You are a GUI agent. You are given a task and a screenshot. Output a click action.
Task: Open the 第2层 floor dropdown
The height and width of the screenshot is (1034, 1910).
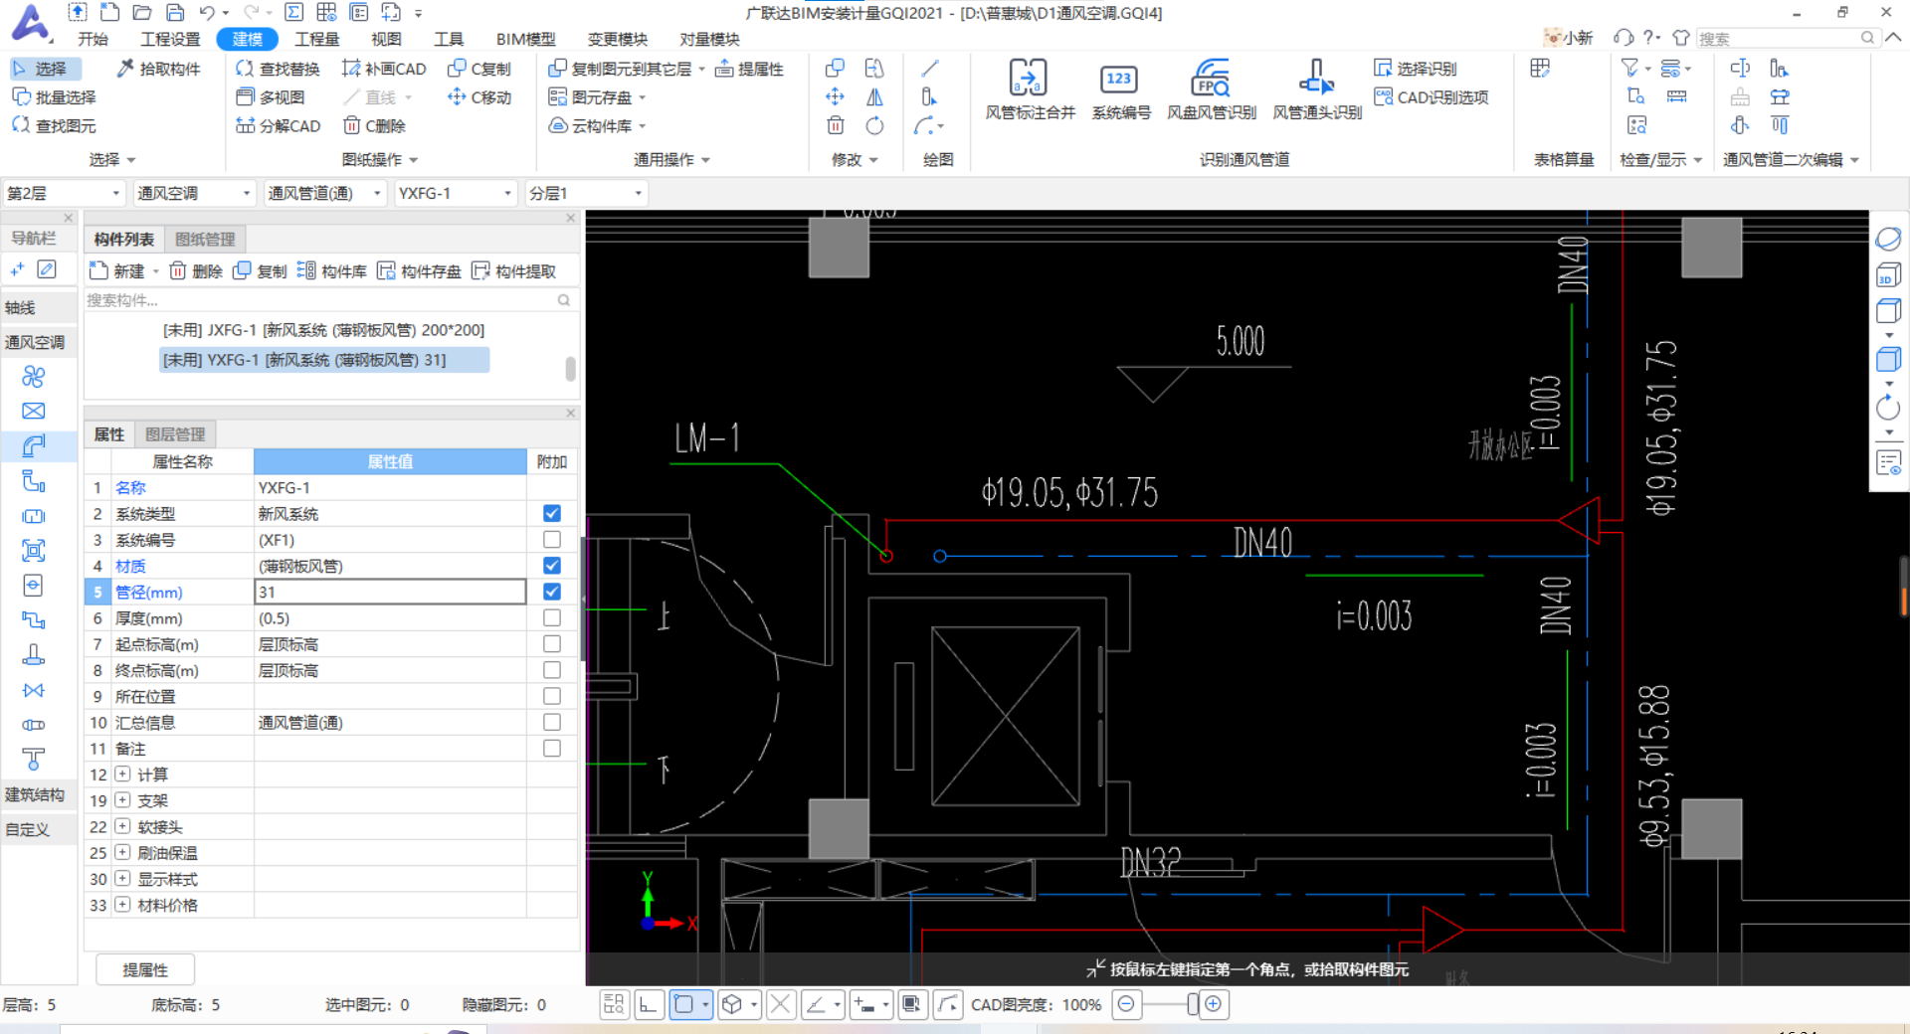coord(64,193)
